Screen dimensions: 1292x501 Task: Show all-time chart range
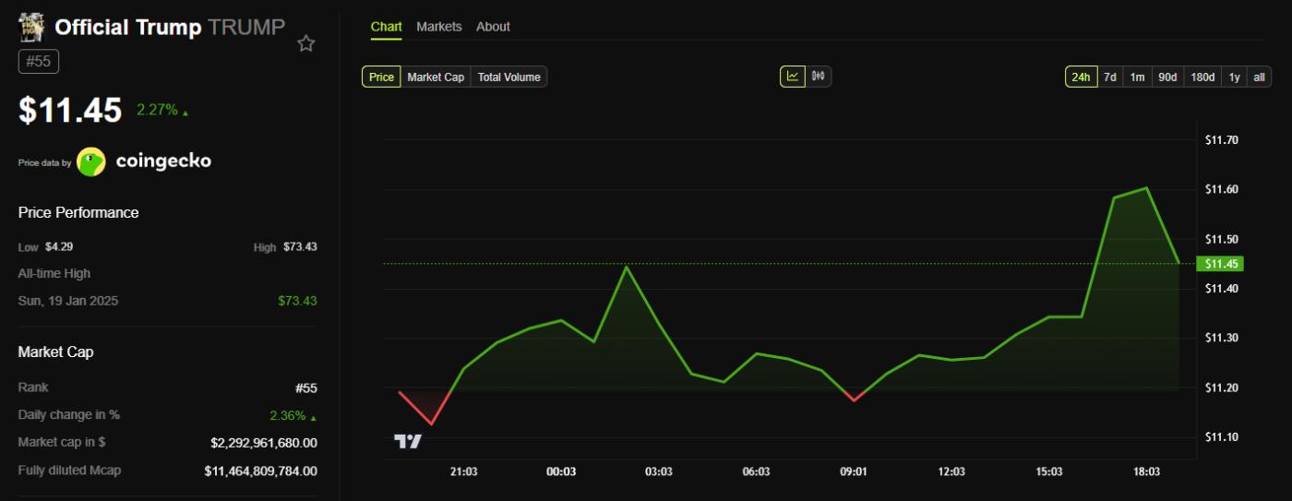[x=1259, y=78]
